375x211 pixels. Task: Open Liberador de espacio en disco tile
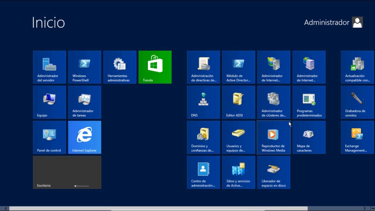click(274, 173)
